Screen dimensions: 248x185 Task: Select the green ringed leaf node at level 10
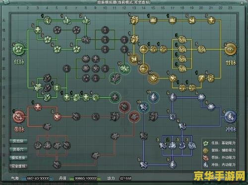[x=124, y=68]
